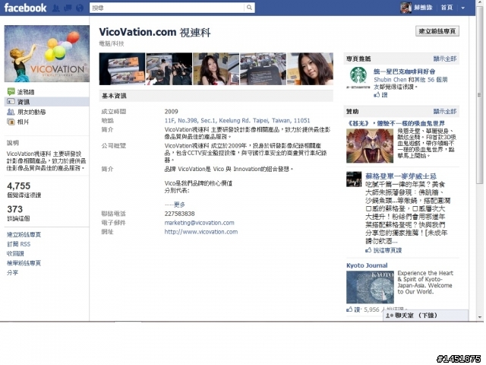The width and height of the screenshot is (486, 365).
Task: Open the 聊天室 chat bar
Action: [x=425, y=316]
